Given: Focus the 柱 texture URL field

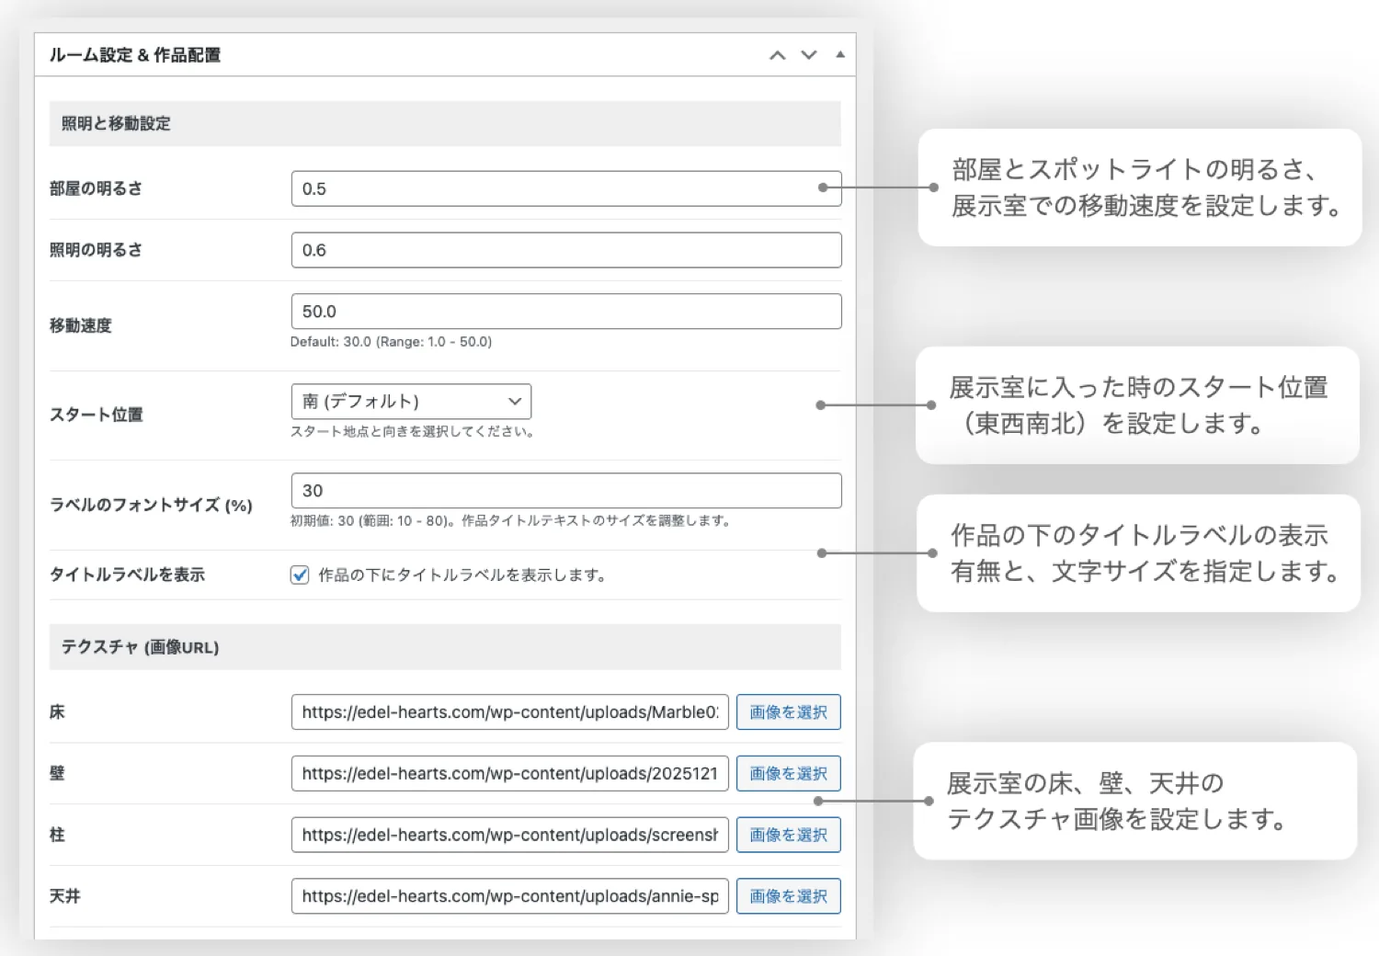Looking at the screenshot, I should click(x=509, y=835).
